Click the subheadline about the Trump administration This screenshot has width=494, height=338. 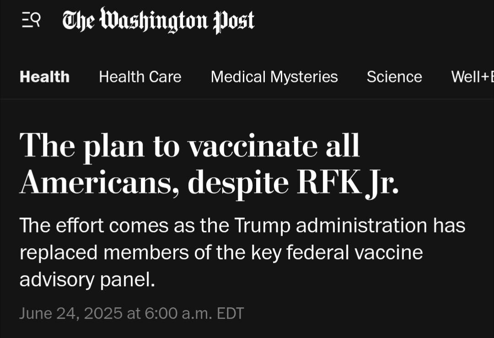[242, 252]
